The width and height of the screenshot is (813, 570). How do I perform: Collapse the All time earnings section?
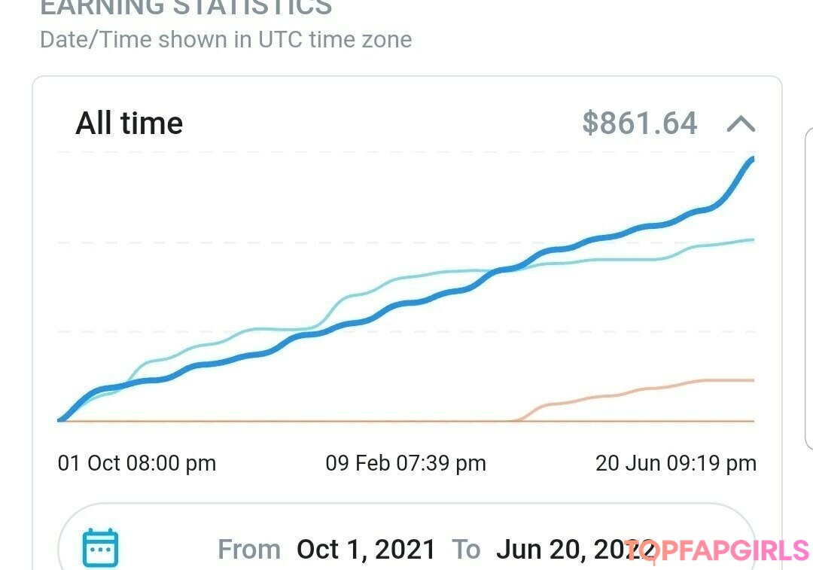(x=741, y=123)
